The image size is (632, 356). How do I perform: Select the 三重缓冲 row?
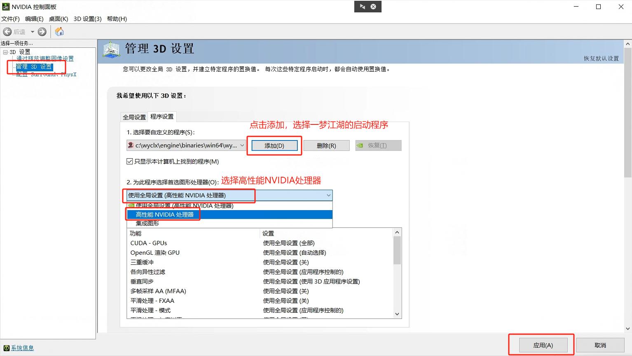pos(260,262)
